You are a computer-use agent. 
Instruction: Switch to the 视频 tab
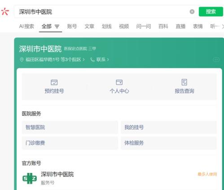[124, 27]
